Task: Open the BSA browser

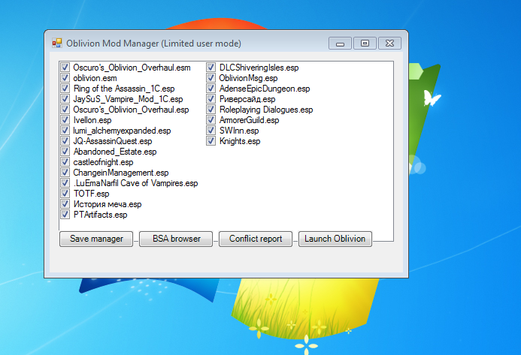Action: (176, 239)
